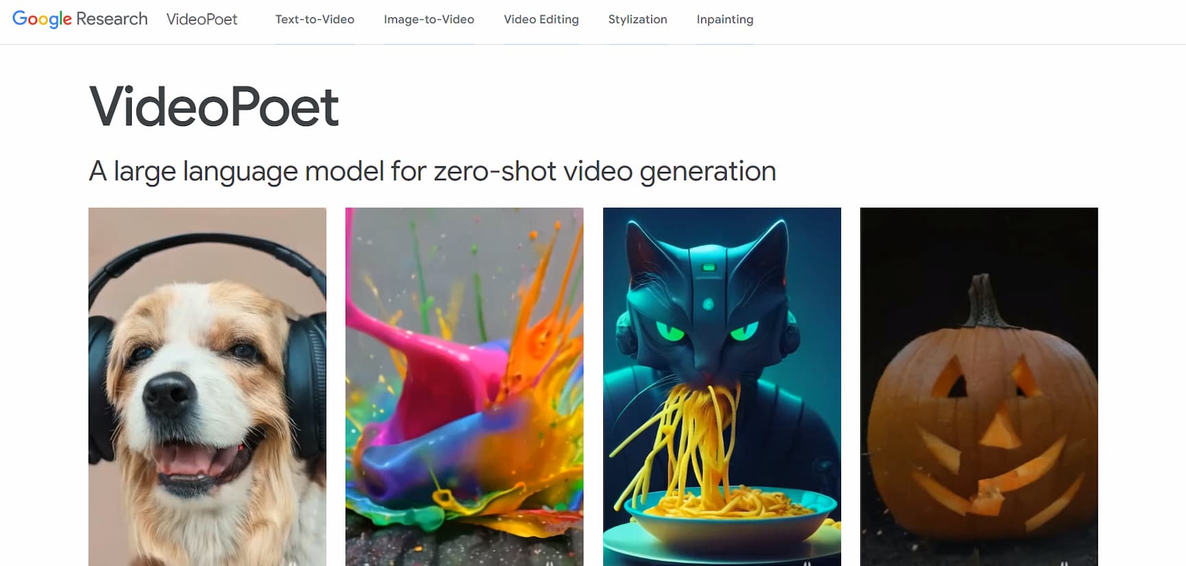Image resolution: width=1186 pixels, height=566 pixels.
Task: Click the dog with headphones video
Action: click(x=207, y=386)
